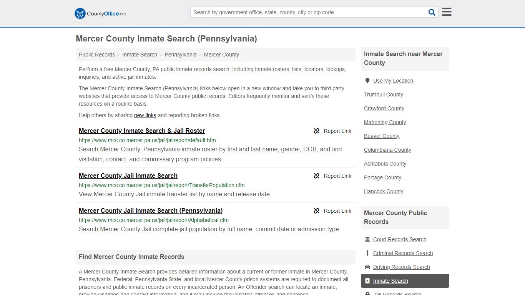This screenshot has height=295, width=525.
Task: Click the broken-link icon for Jail Roster
Action: 317,131
